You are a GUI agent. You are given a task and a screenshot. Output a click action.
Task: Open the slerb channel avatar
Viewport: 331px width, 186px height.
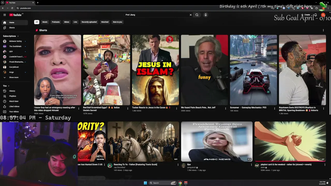point(257,166)
